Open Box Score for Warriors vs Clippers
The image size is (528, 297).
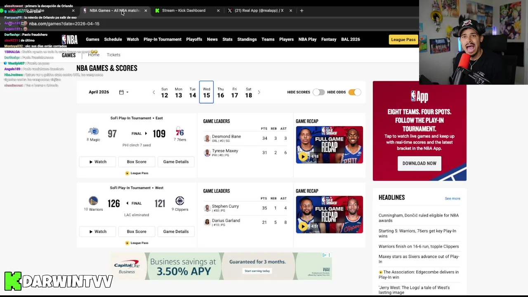point(137,232)
